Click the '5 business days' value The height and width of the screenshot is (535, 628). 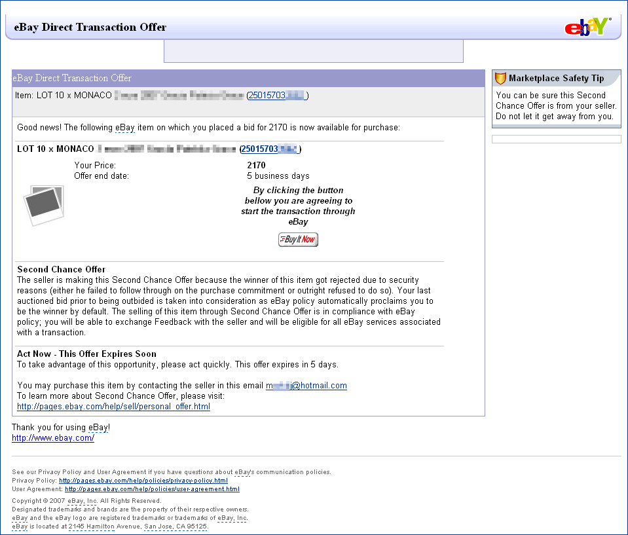278,175
